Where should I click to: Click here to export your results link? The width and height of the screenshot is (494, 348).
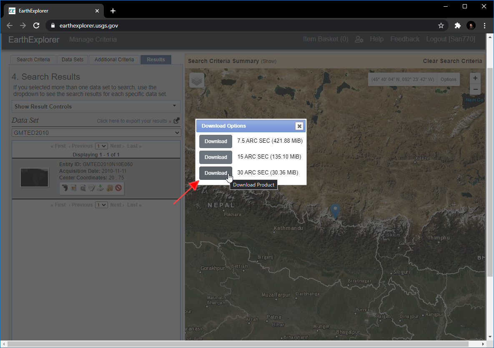[134, 121]
